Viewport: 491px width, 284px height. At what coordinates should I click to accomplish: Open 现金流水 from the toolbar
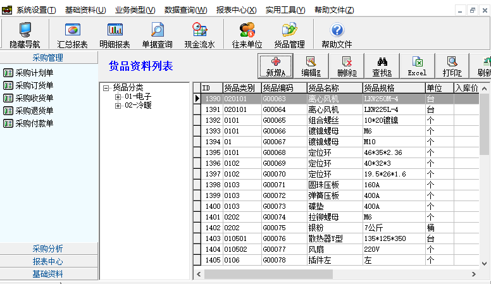[x=199, y=35]
